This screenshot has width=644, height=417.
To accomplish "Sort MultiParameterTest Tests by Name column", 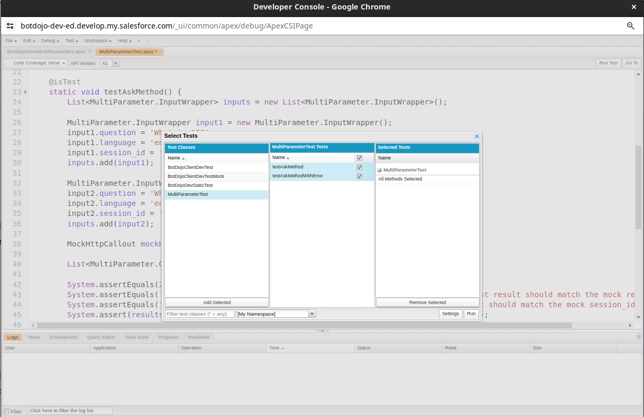I will 312,158.
